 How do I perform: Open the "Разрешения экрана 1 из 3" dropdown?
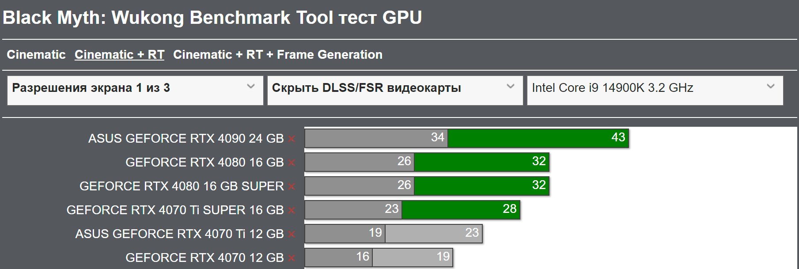[x=135, y=90]
